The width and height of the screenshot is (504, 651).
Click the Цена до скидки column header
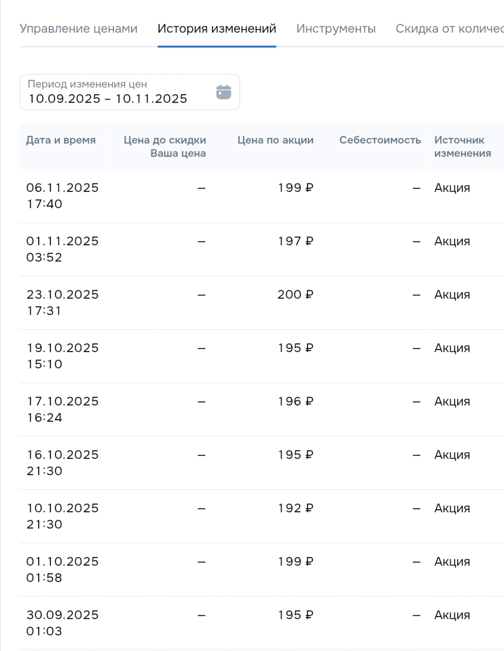tap(165, 140)
